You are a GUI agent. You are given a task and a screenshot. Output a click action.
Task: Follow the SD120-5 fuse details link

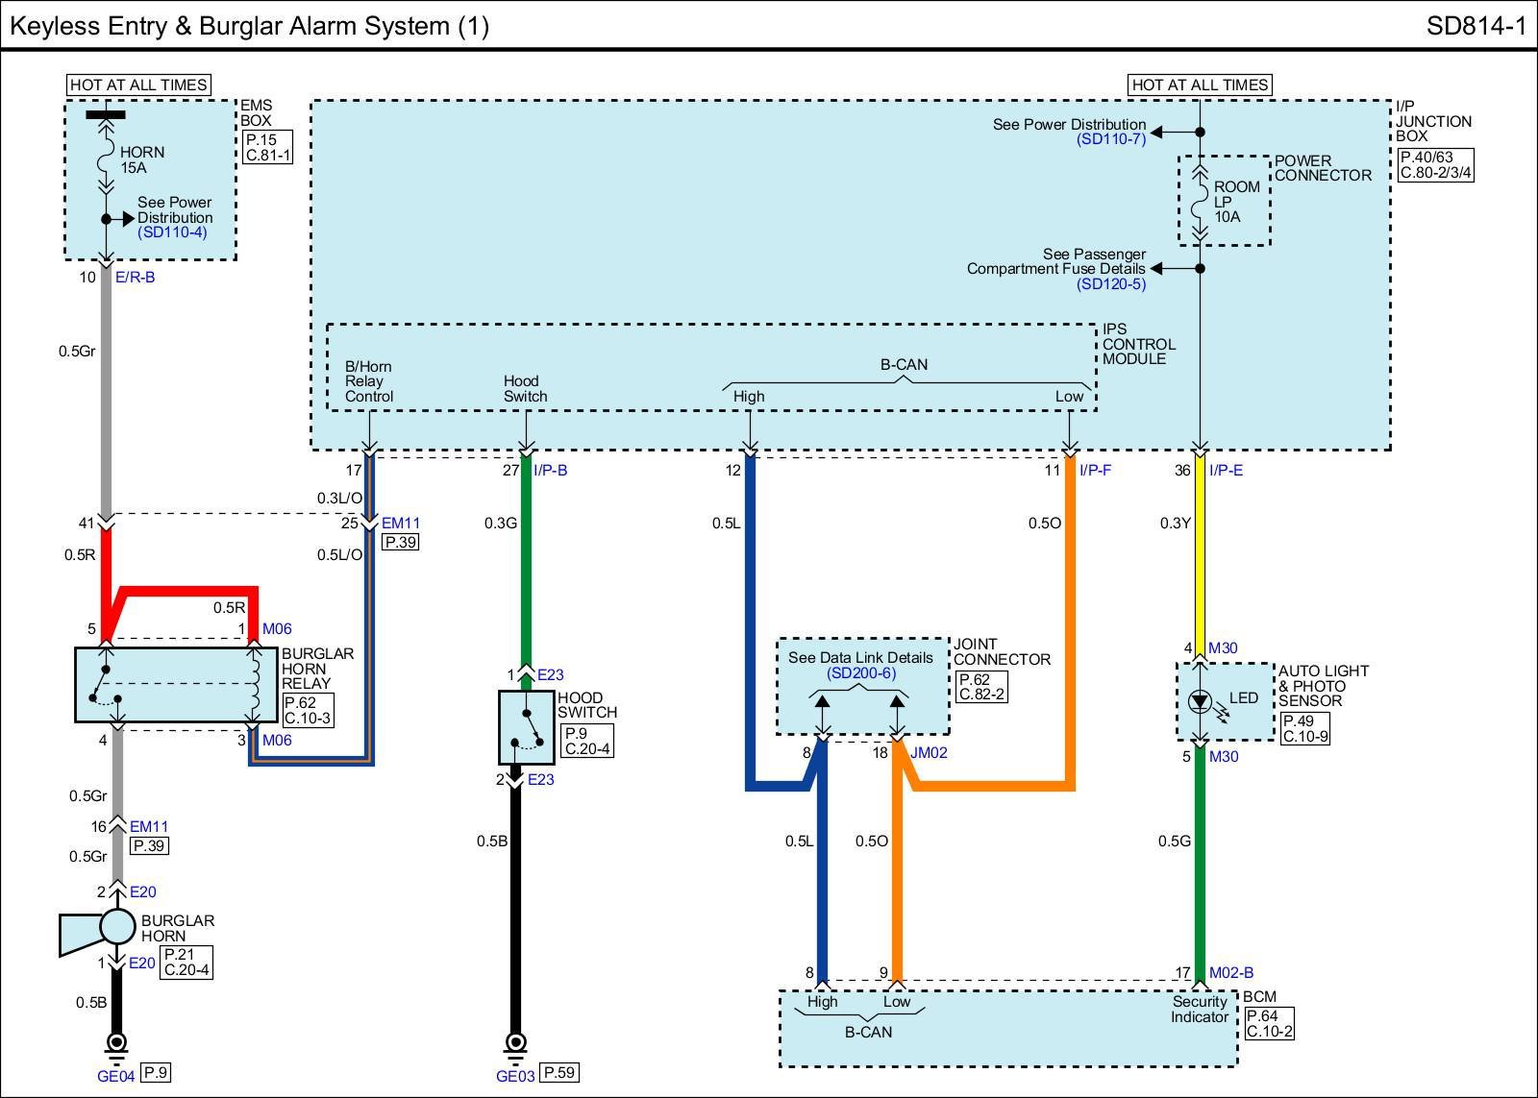pos(1111,283)
